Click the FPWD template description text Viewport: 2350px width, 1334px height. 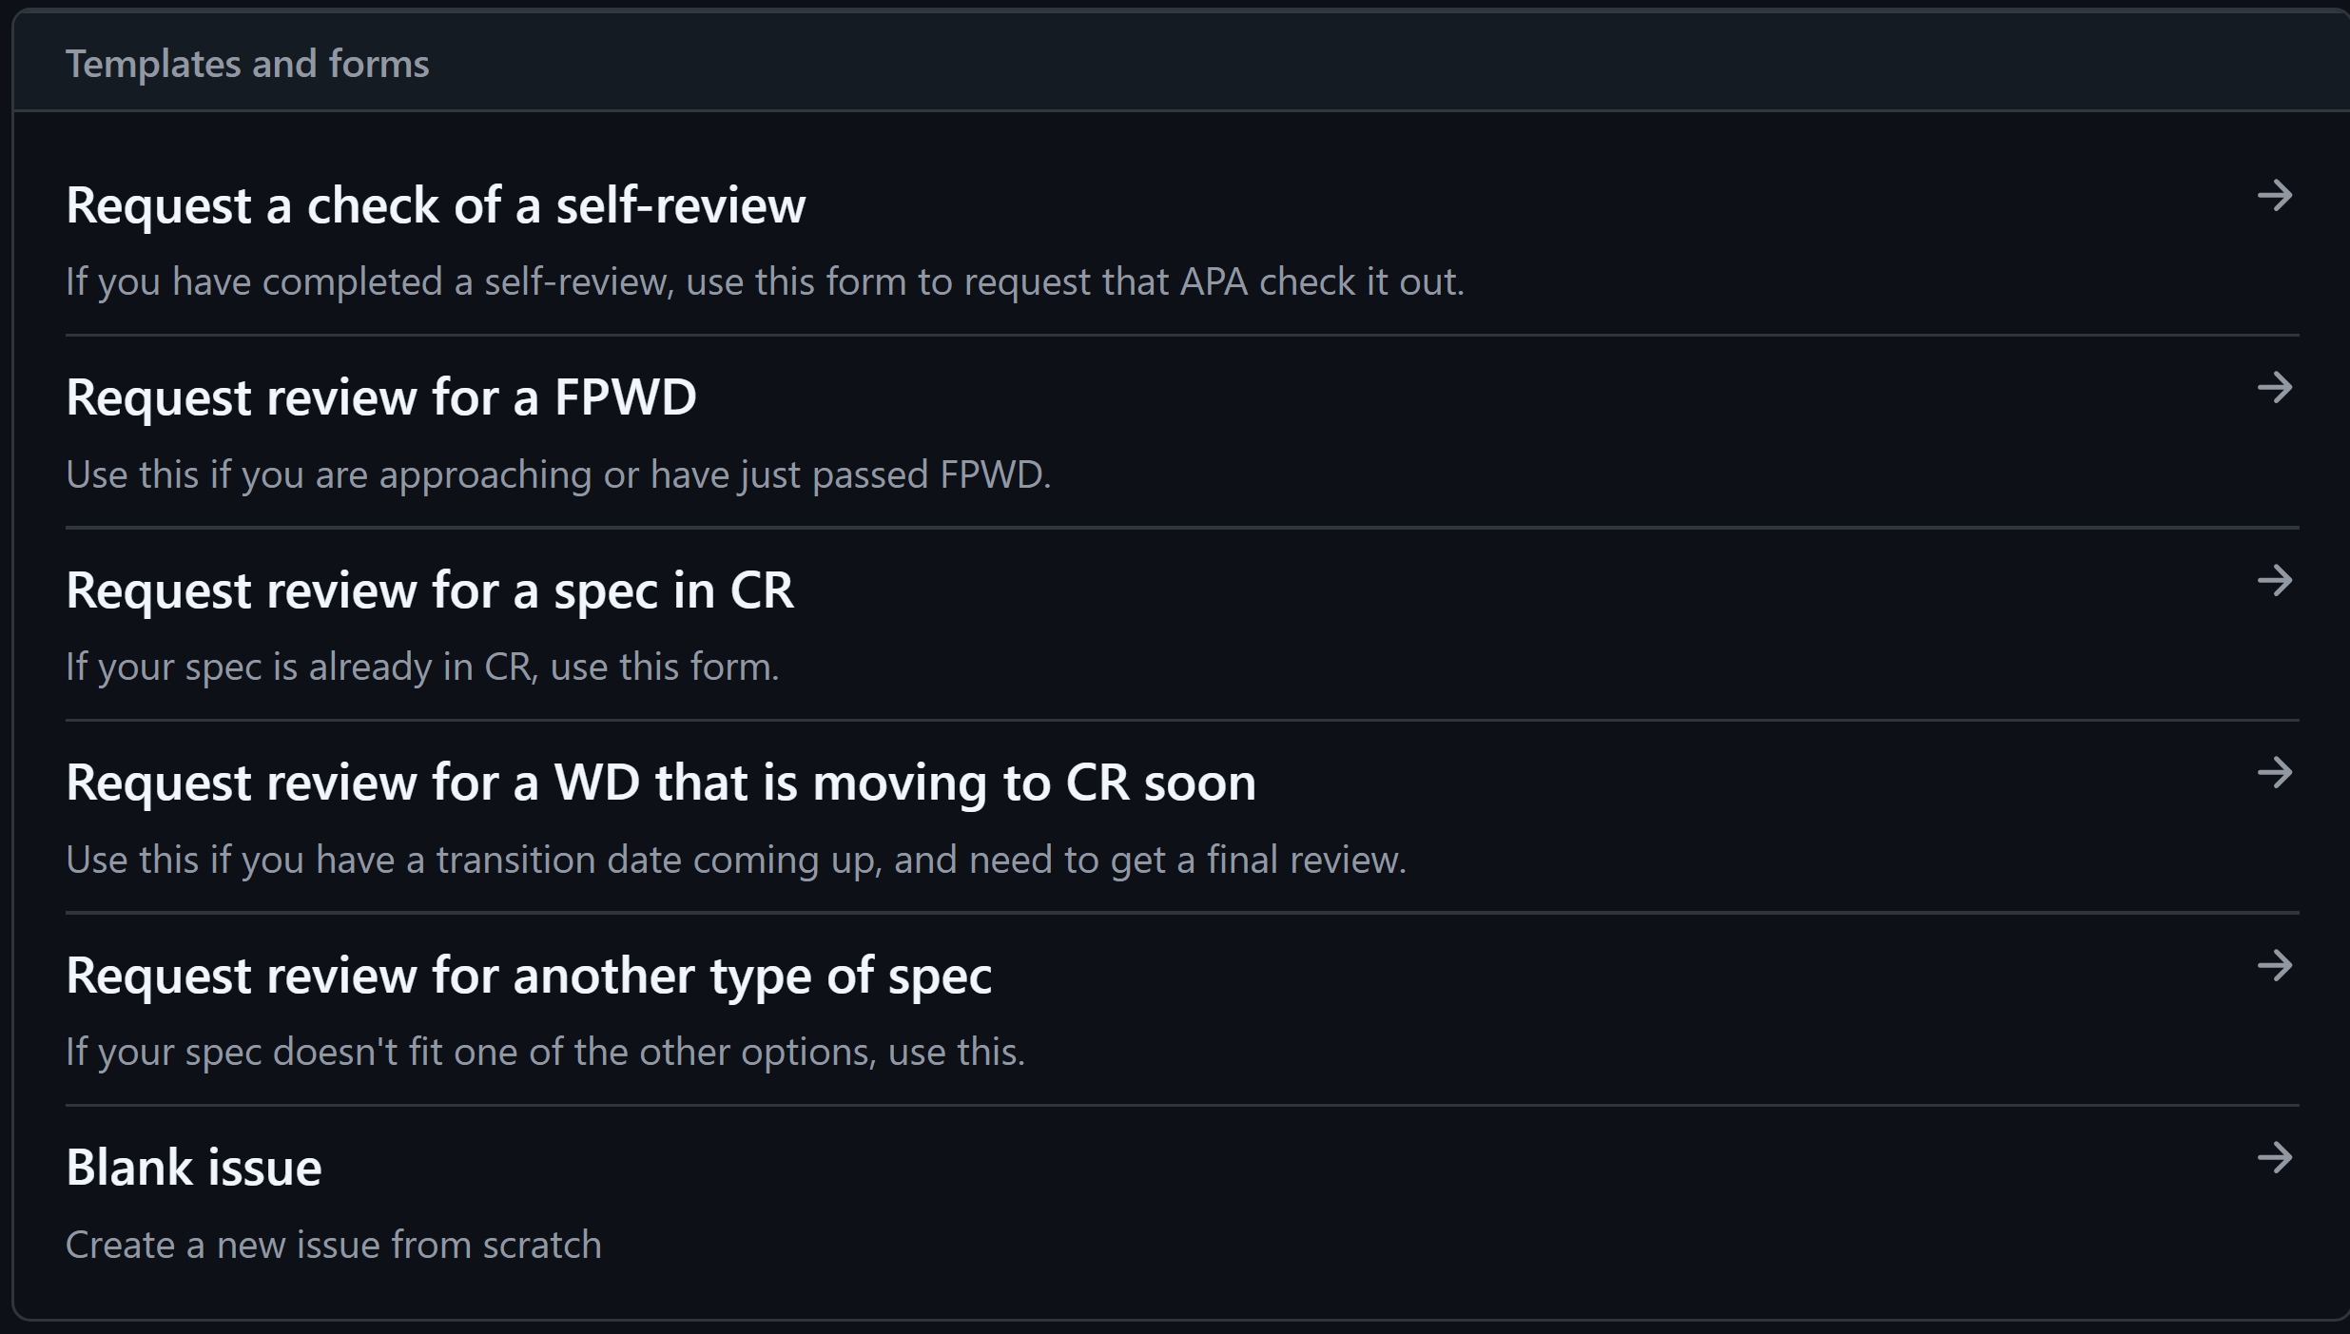click(x=558, y=474)
